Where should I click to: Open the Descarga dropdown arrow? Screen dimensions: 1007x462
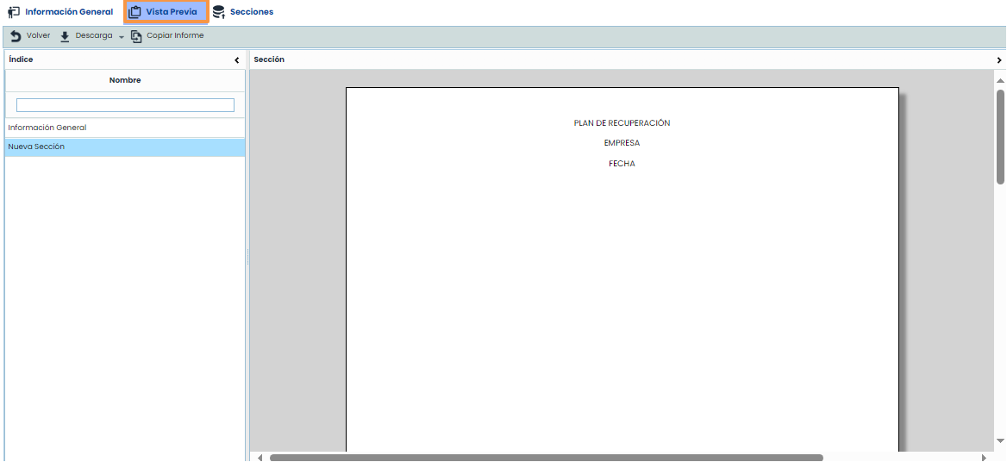[x=122, y=37]
